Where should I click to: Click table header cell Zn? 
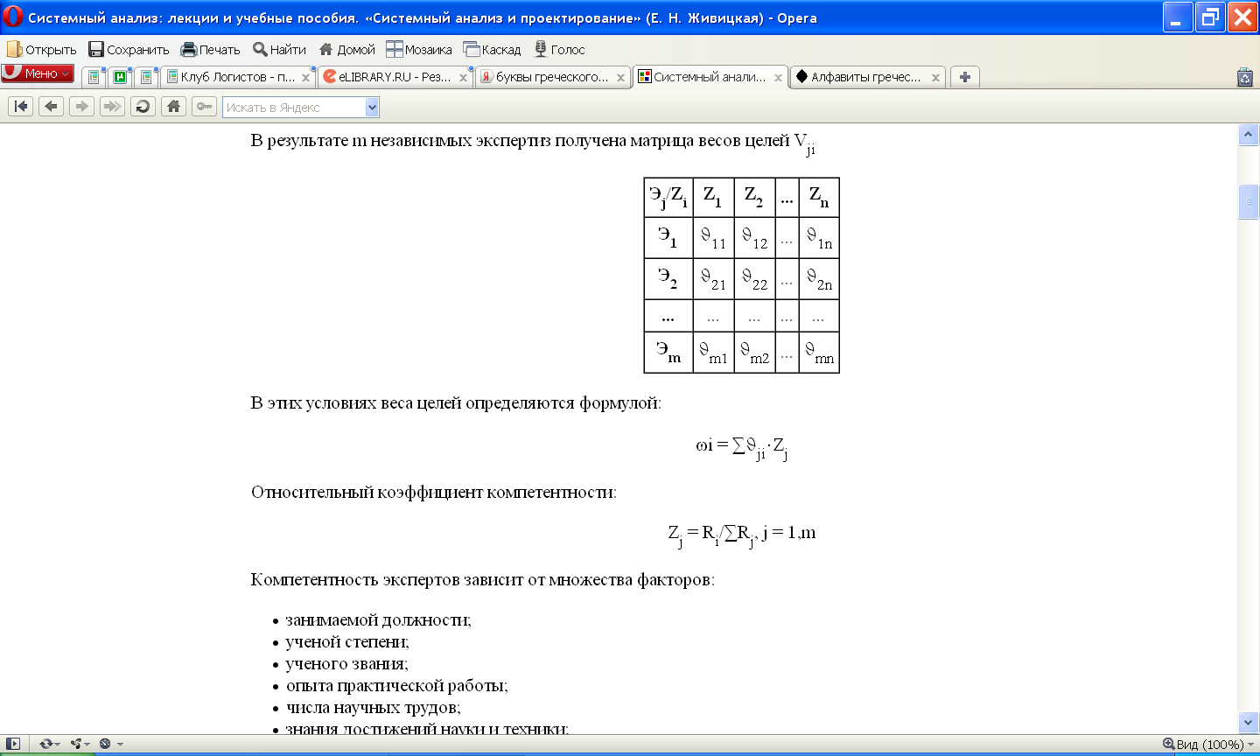click(x=819, y=198)
